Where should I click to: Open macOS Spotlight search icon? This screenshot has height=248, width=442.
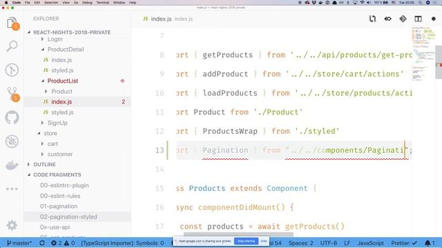(x=421, y=3)
